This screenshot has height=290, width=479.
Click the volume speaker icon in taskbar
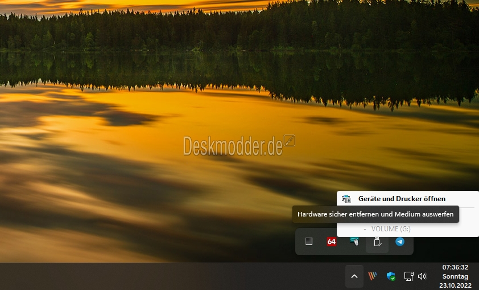click(x=422, y=276)
